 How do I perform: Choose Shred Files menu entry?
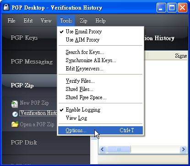click(100, 89)
